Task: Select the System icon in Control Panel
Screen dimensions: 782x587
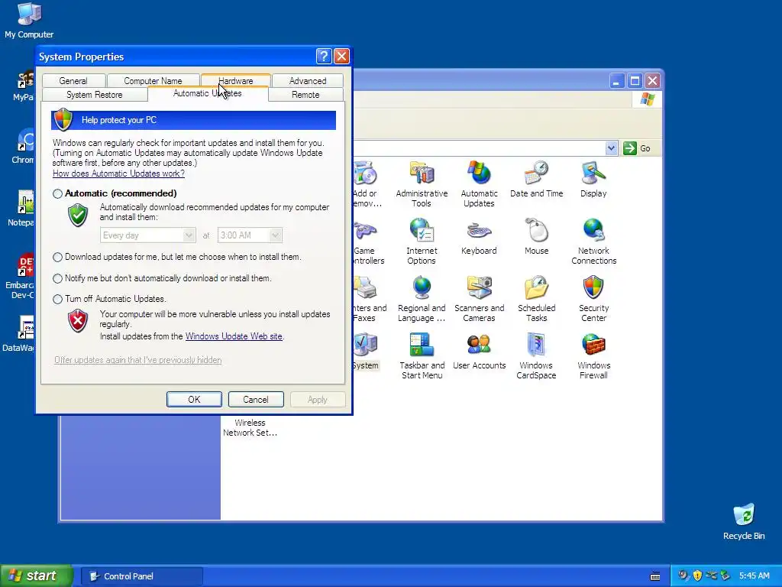Action: point(366,352)
